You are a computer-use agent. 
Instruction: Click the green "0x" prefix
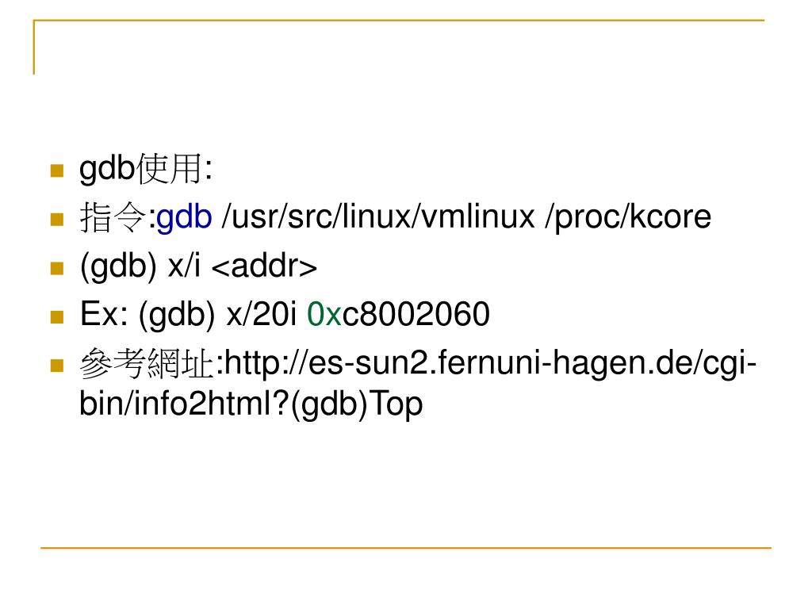click(324, 315)
